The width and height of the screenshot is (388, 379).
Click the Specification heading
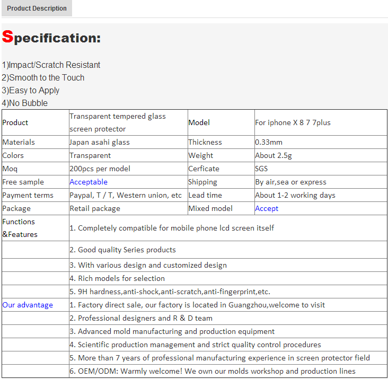pyautogui.click(x=51, y=37)
